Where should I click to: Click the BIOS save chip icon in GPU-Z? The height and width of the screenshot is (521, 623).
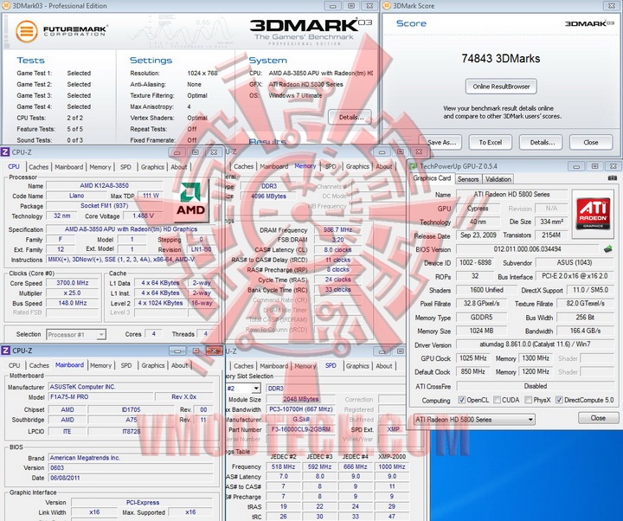click(608, 249)
